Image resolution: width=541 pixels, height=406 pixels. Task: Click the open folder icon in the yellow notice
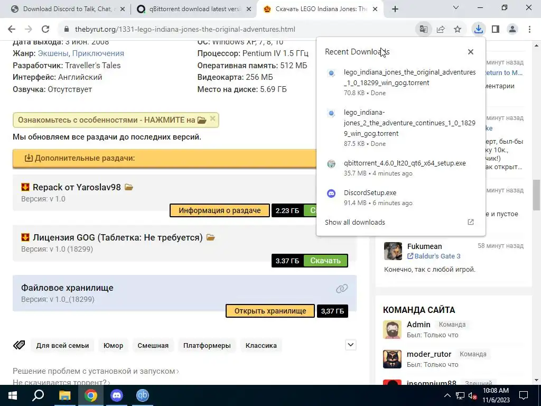(x=202, y=120)
